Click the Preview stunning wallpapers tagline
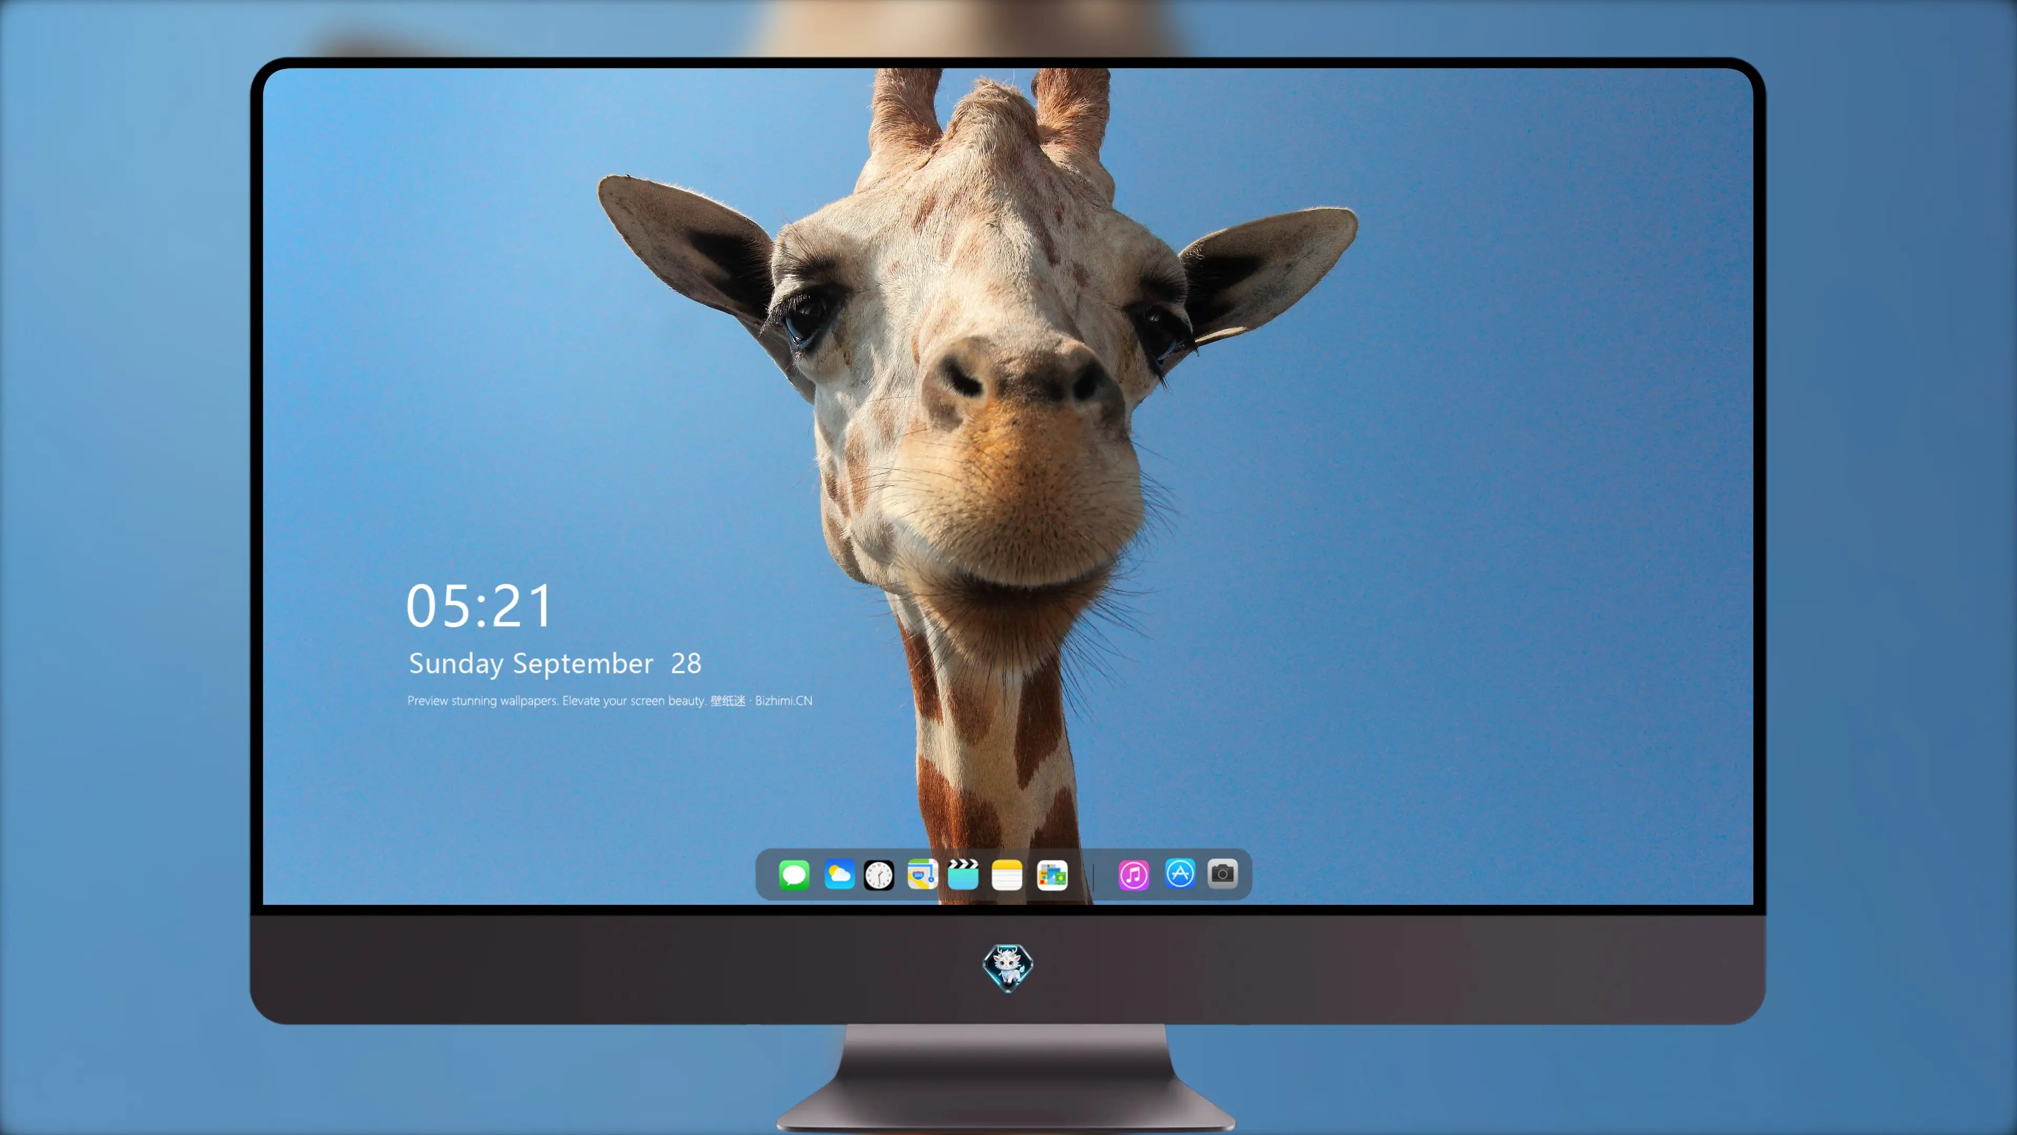Image resolution: width=2017 pixels, height=1135 pixels. click(557, 700)
